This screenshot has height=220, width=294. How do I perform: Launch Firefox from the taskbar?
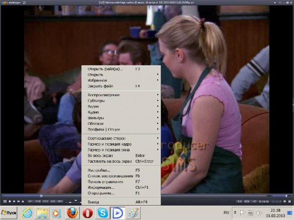coord(73,213)
